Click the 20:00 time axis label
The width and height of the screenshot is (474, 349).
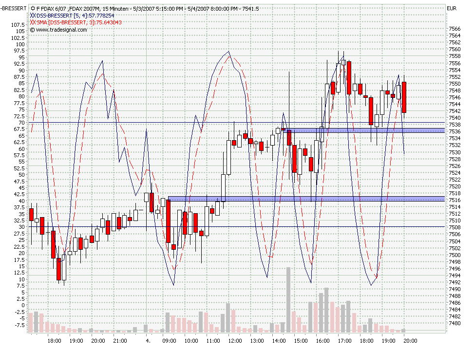click(x=410, y=341)
